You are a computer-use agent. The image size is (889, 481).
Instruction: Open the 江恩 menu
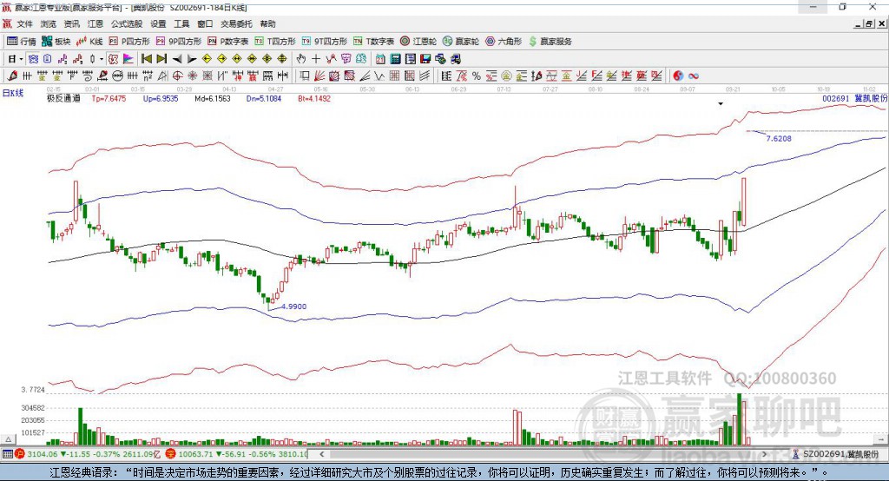(x=95, y=23)
